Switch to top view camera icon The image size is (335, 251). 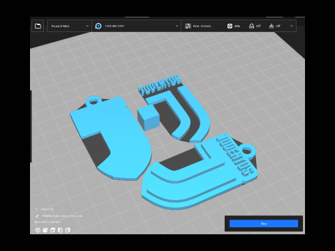click(52, 230)
